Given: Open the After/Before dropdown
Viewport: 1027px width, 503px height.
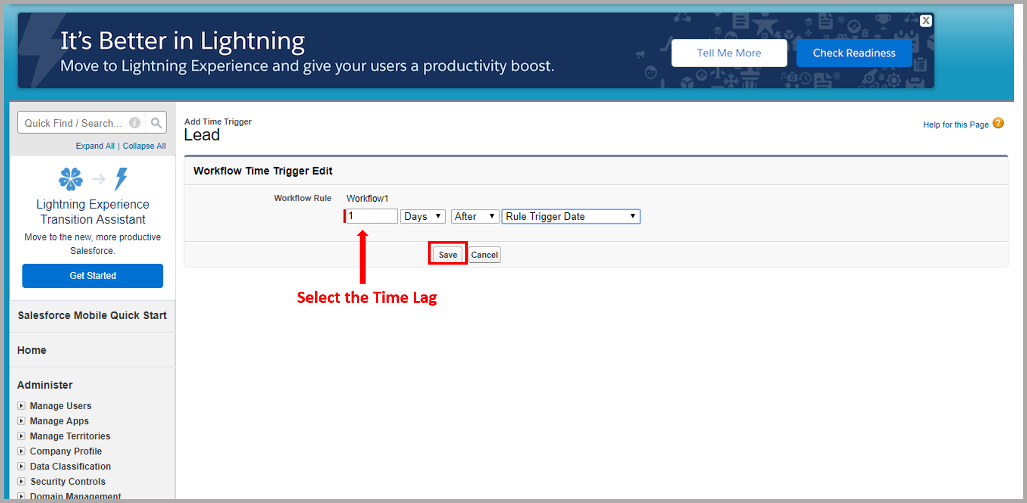Looking at the screenshot, I should pyautogui.click(x=475, y=216).
